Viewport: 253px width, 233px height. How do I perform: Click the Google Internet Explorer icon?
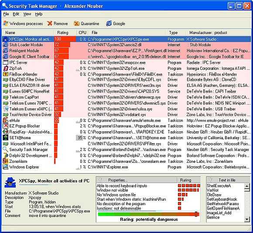pos(109,24)
